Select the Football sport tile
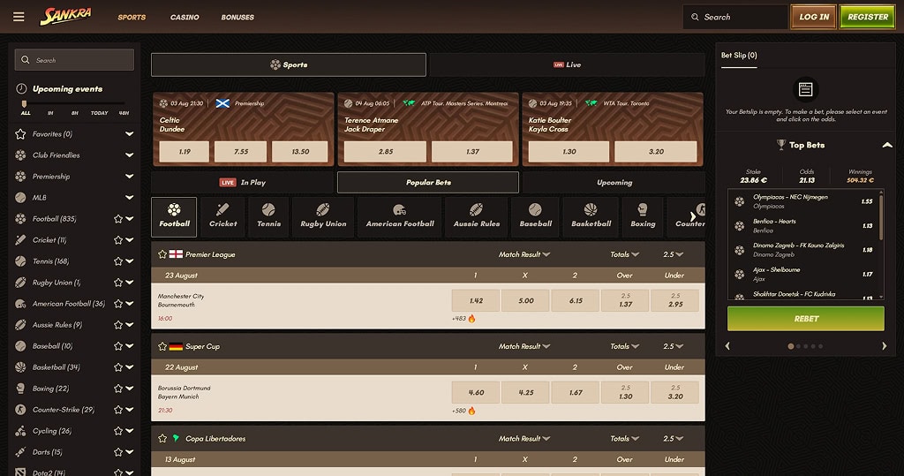Viewport: 904px width, 476px height. (174, 217)
